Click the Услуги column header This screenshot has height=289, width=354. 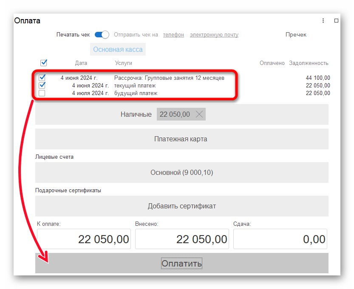click(x=124, y=63)
